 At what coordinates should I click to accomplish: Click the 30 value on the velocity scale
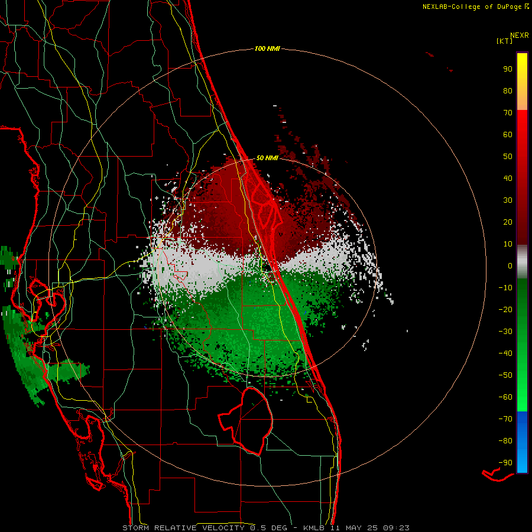point(508,200)
